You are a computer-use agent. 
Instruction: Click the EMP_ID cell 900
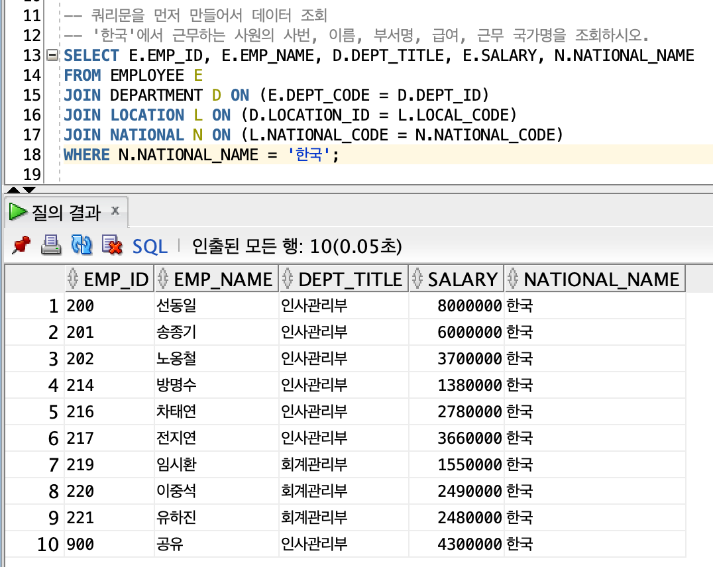coord(109,544)
